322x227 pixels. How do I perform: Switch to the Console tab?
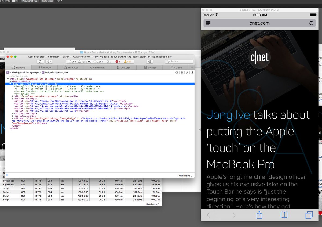pyautogui.click(x=176, y=67)
